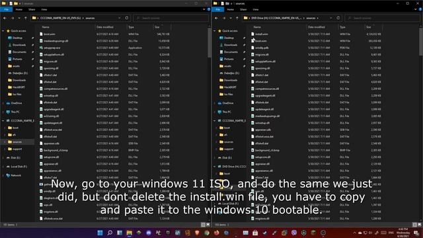Go up one folder in left window

tap(26, 18)
